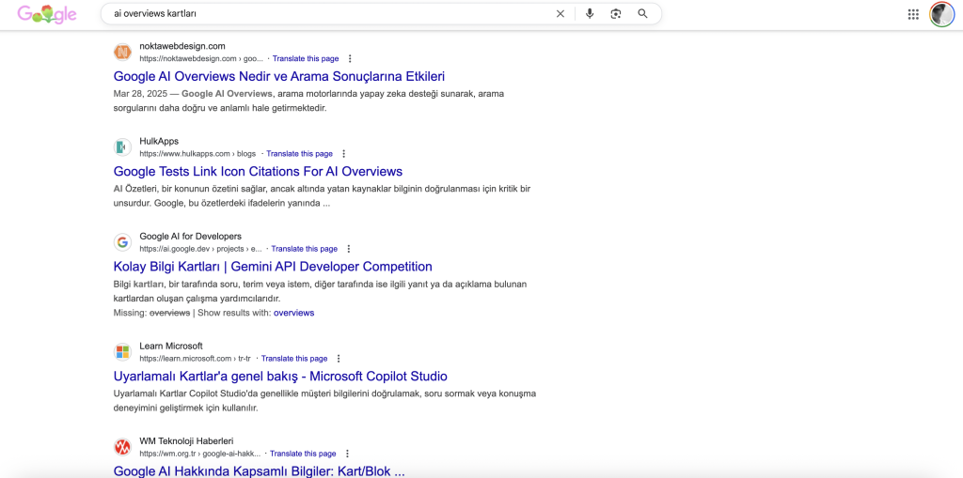The image size is (963, 478).
Task: Click the Google logo to go home
Action: click(47, 14)
